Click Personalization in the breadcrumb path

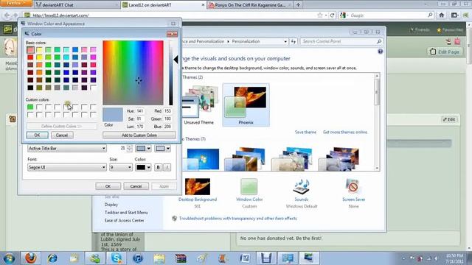point(246,41)
